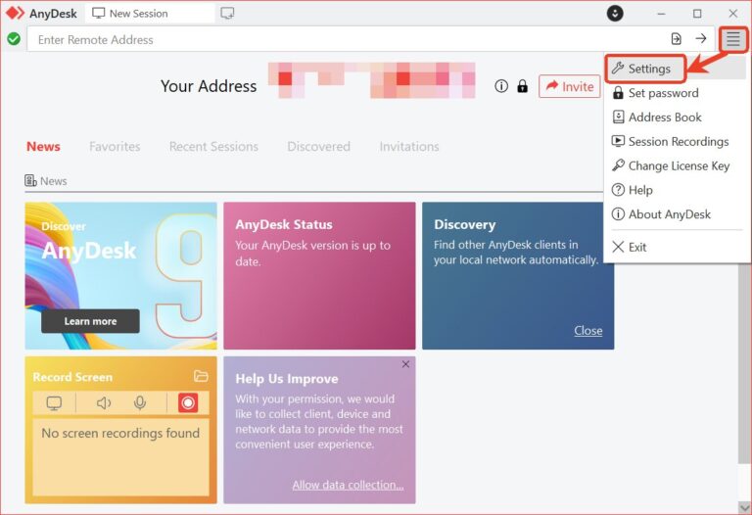
Task: Open the hamburger main menu icon
Action: coord(732,39)
